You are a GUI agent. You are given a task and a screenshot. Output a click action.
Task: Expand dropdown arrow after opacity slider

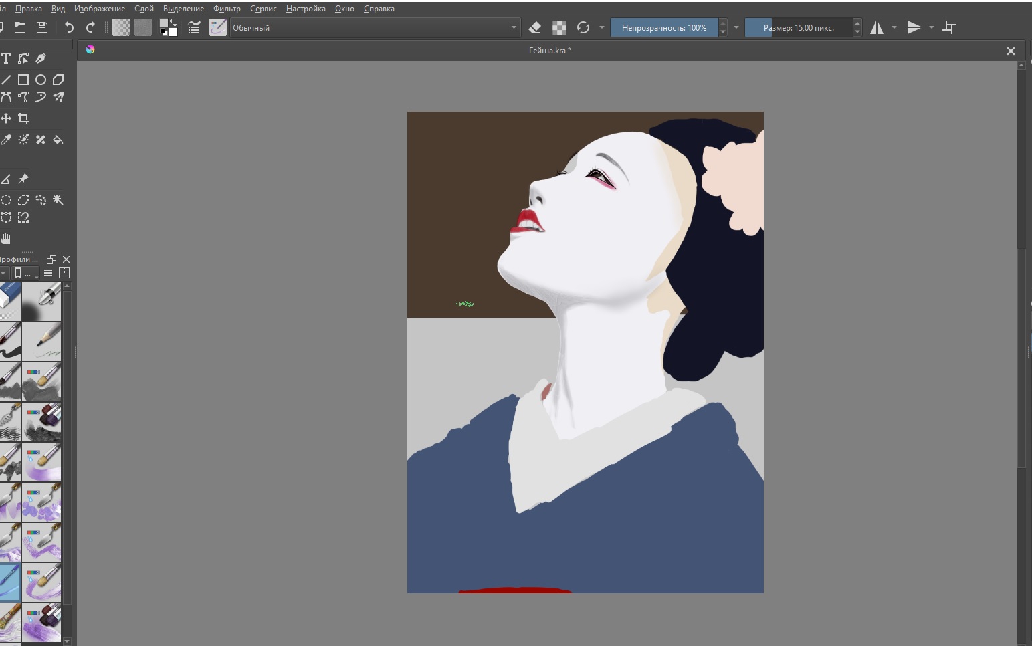[x=736, y=27]
